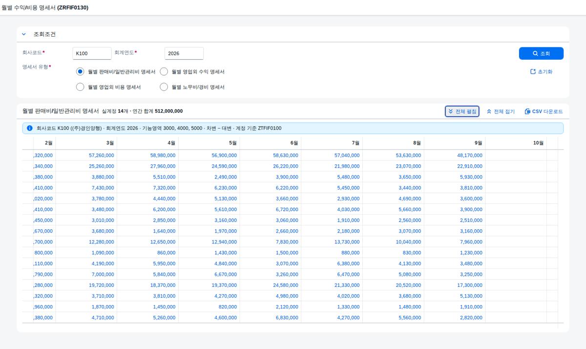
Task: Open the 19,720,000 amount link
Action: pyautogui.click(x=102, y=285)
